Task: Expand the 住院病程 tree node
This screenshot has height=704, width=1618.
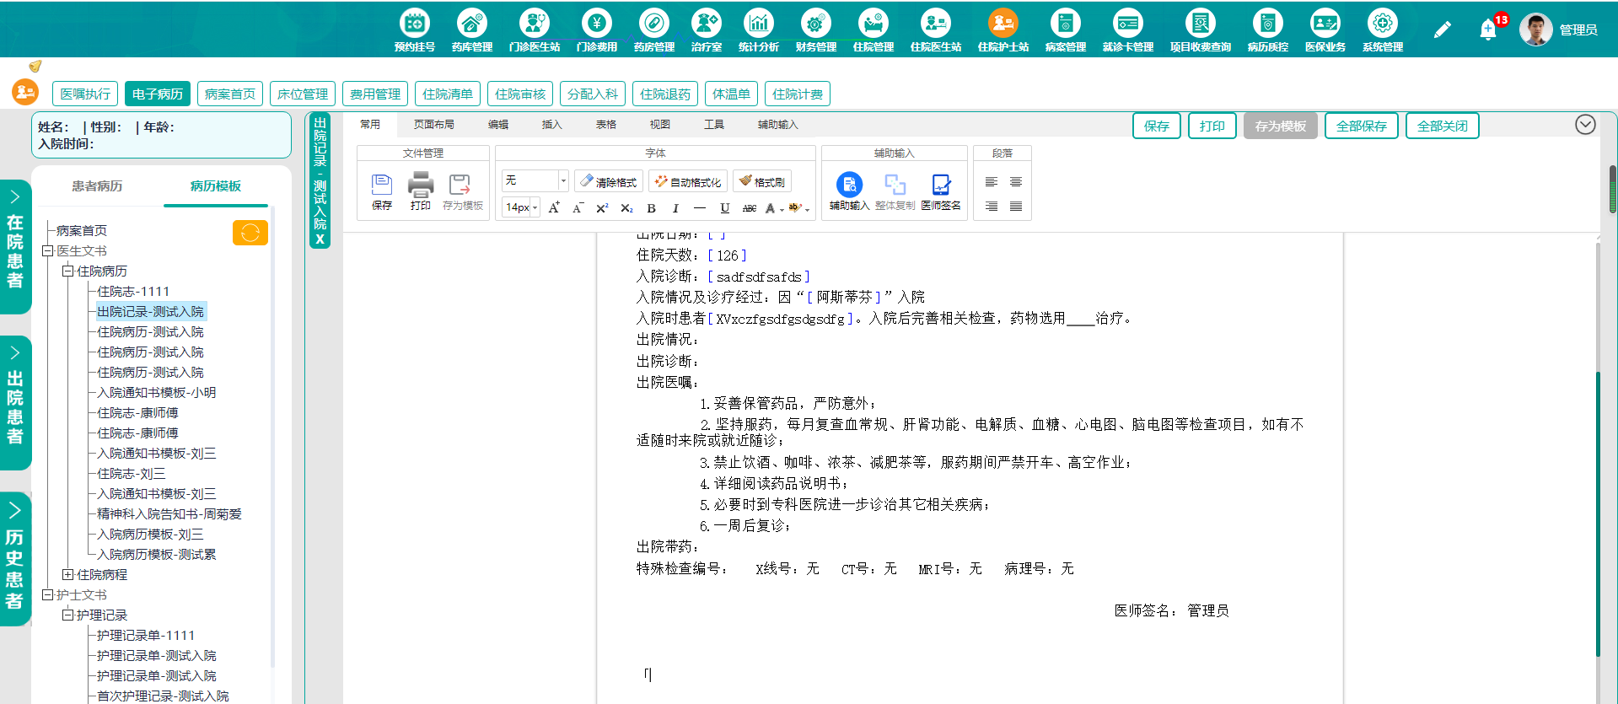Action: [68, 575]
